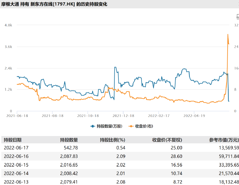Click the 2022-04-19 x-axis date label
The image size is (239, 185).
194,116
